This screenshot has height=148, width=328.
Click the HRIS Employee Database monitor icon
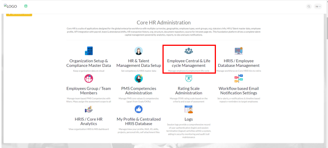click(239, 51)
